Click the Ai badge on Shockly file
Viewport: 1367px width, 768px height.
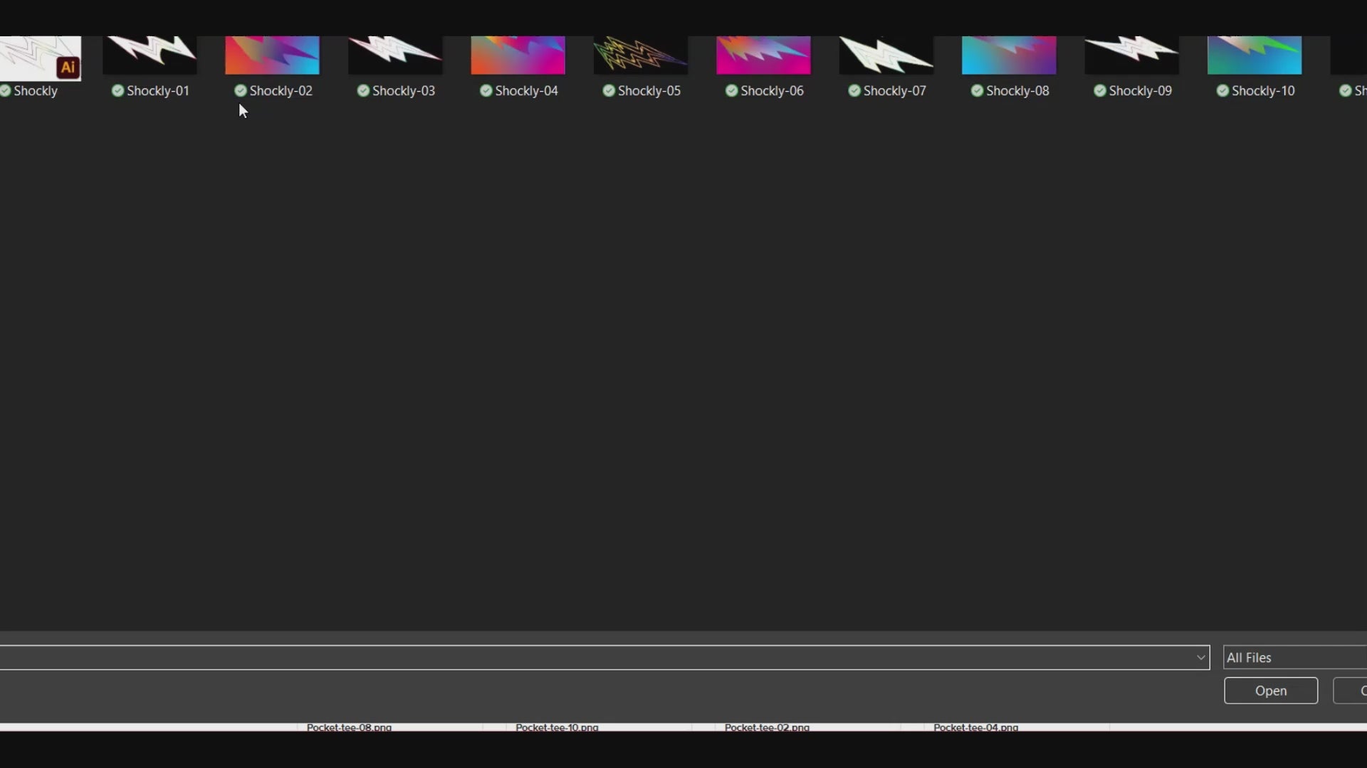click(68, 68)
